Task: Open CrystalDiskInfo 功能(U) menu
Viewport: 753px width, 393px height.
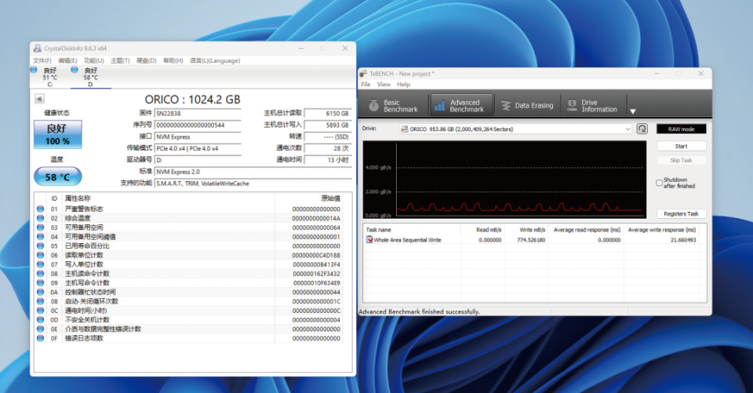Action: (93, 60)
